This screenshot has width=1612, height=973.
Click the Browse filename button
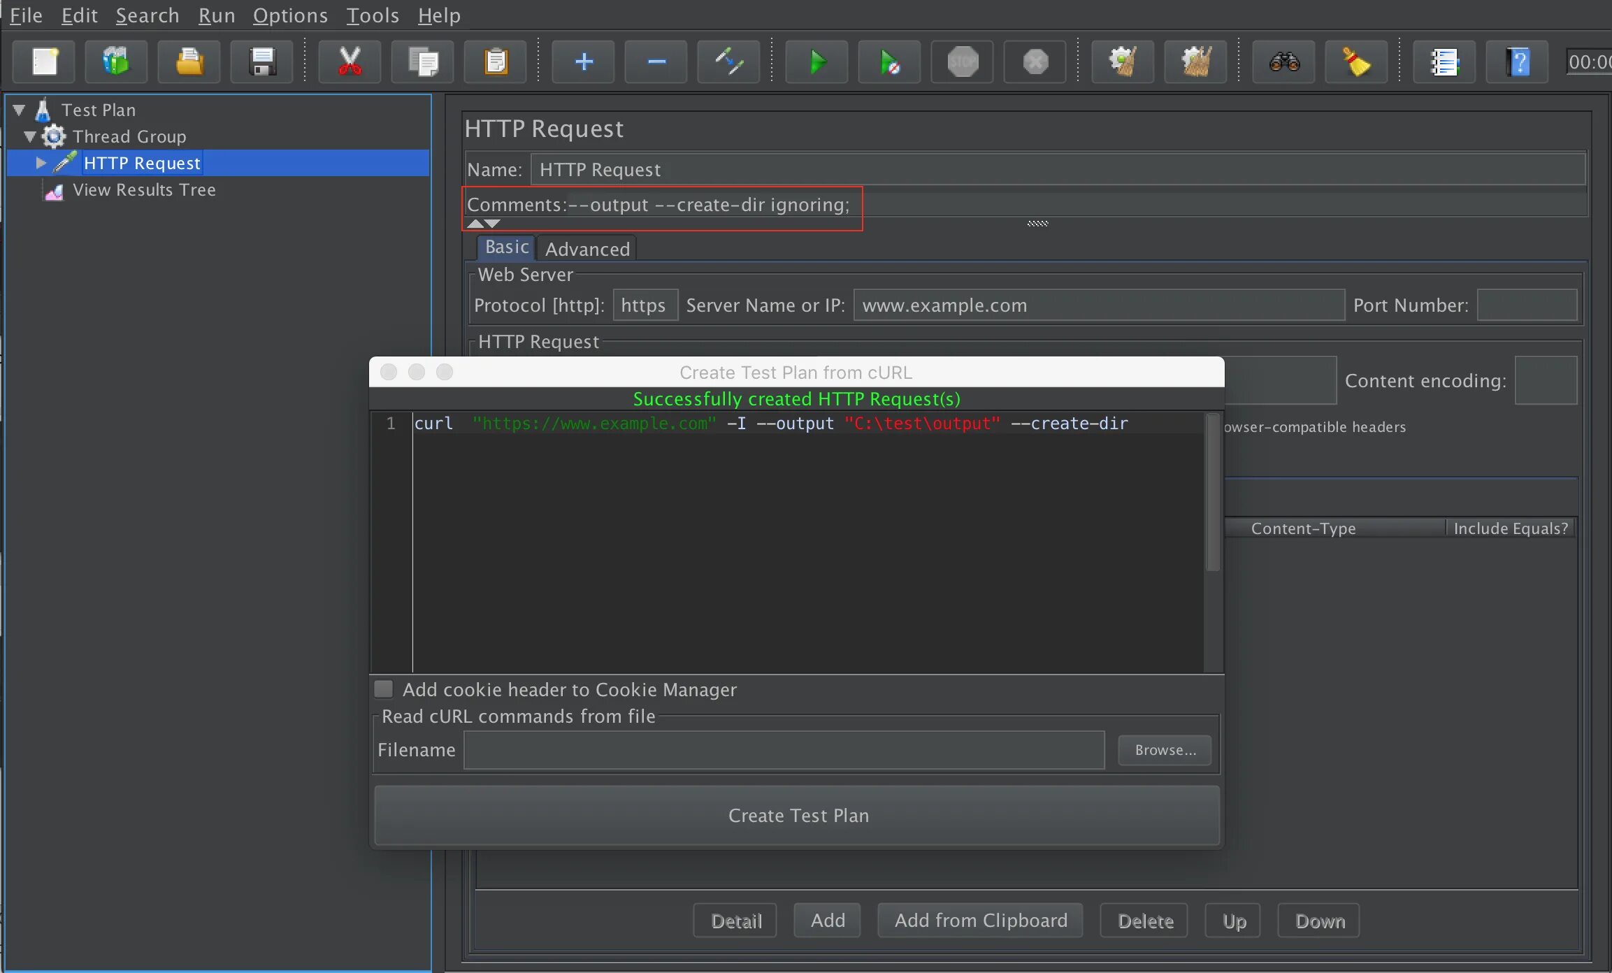click(x=1165, y=749)
